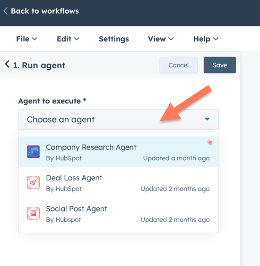The height and width of the screenshot is (266, 260).
Task: Open the Settings menu item
Action: point(114,39)
